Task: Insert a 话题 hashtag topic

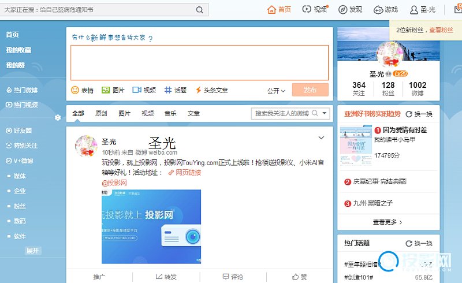Action: coord(168,90)
